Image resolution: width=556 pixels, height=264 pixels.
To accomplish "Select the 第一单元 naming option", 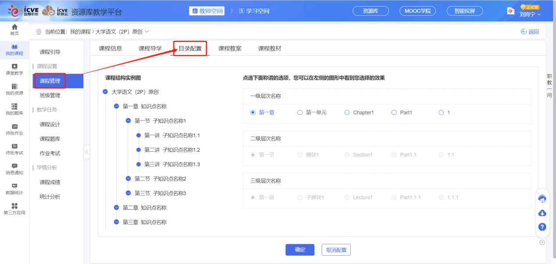I will point(299,112).
